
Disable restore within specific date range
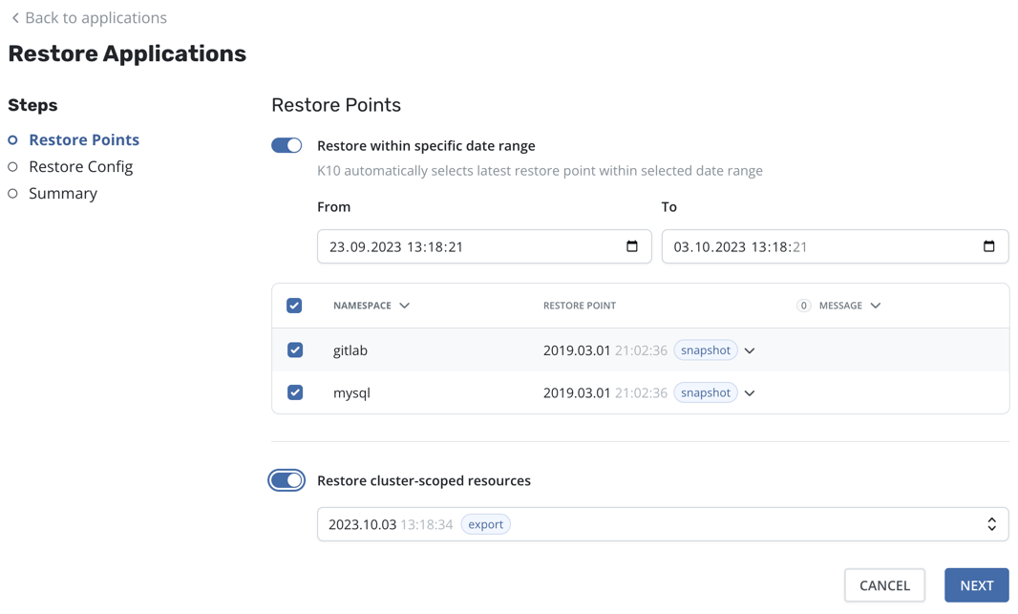coord(286,145)
